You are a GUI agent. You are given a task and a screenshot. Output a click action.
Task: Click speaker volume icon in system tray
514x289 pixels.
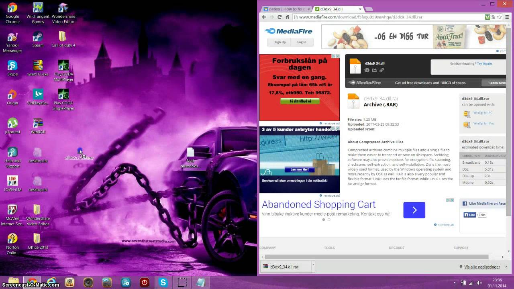(479, 283)
